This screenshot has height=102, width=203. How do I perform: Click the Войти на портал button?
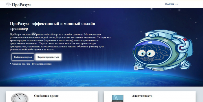tap(23, 57)
